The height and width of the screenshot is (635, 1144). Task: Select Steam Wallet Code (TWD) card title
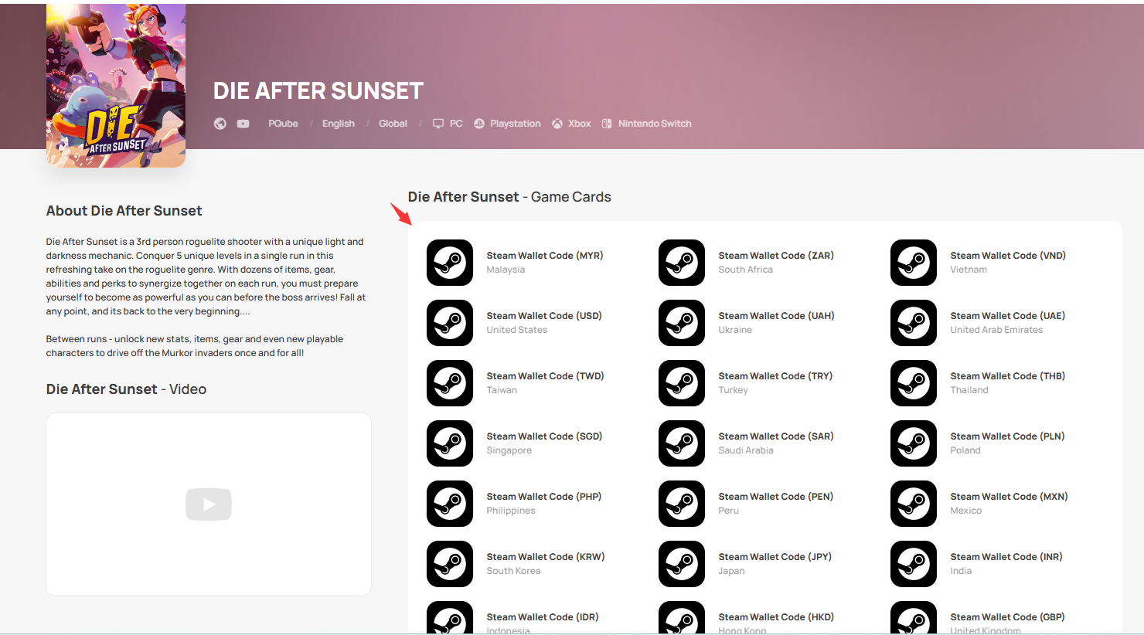click(545, 376)
